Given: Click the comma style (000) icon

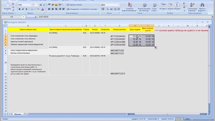Looking at the screenshot, I should [x=111, y=9].
